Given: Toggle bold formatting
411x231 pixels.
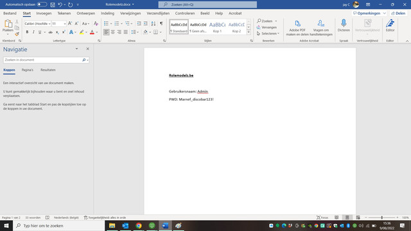Looking at the screenshot, I should (x=27, y=32).
